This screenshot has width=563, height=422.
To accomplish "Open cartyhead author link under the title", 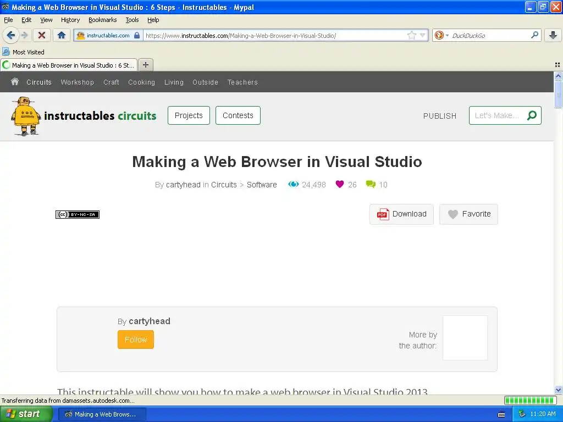I will (x=183, y=185).
